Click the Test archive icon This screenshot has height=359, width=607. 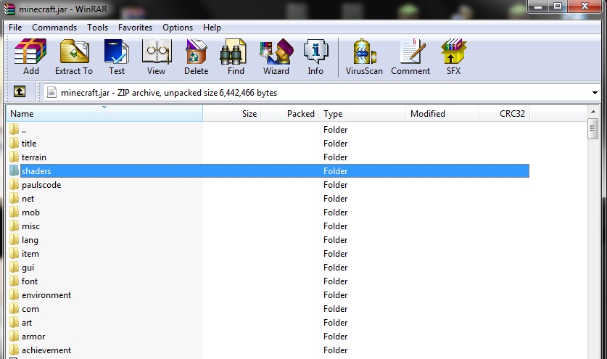[x=117, y=51]
